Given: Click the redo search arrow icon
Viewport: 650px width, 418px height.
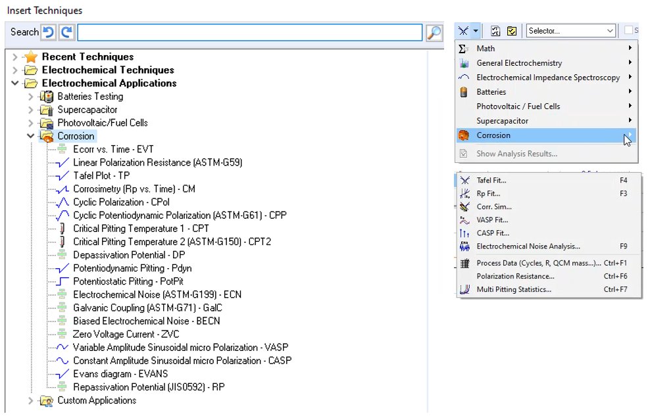Looking at the screenshot, I should tap(66, 32).
